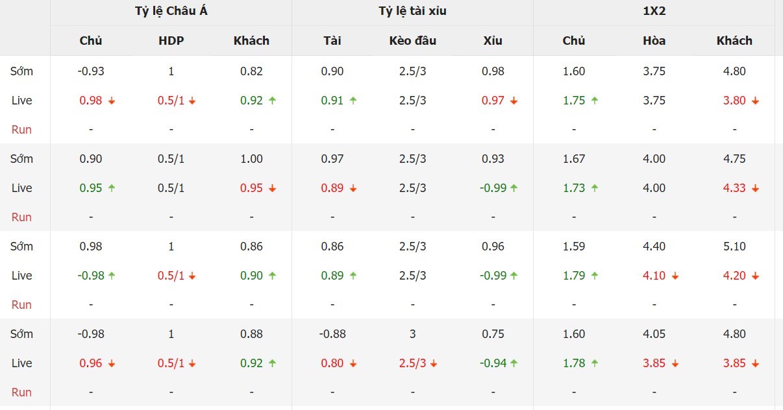Click the early home odds -0.93

click(x=91, y=71)
